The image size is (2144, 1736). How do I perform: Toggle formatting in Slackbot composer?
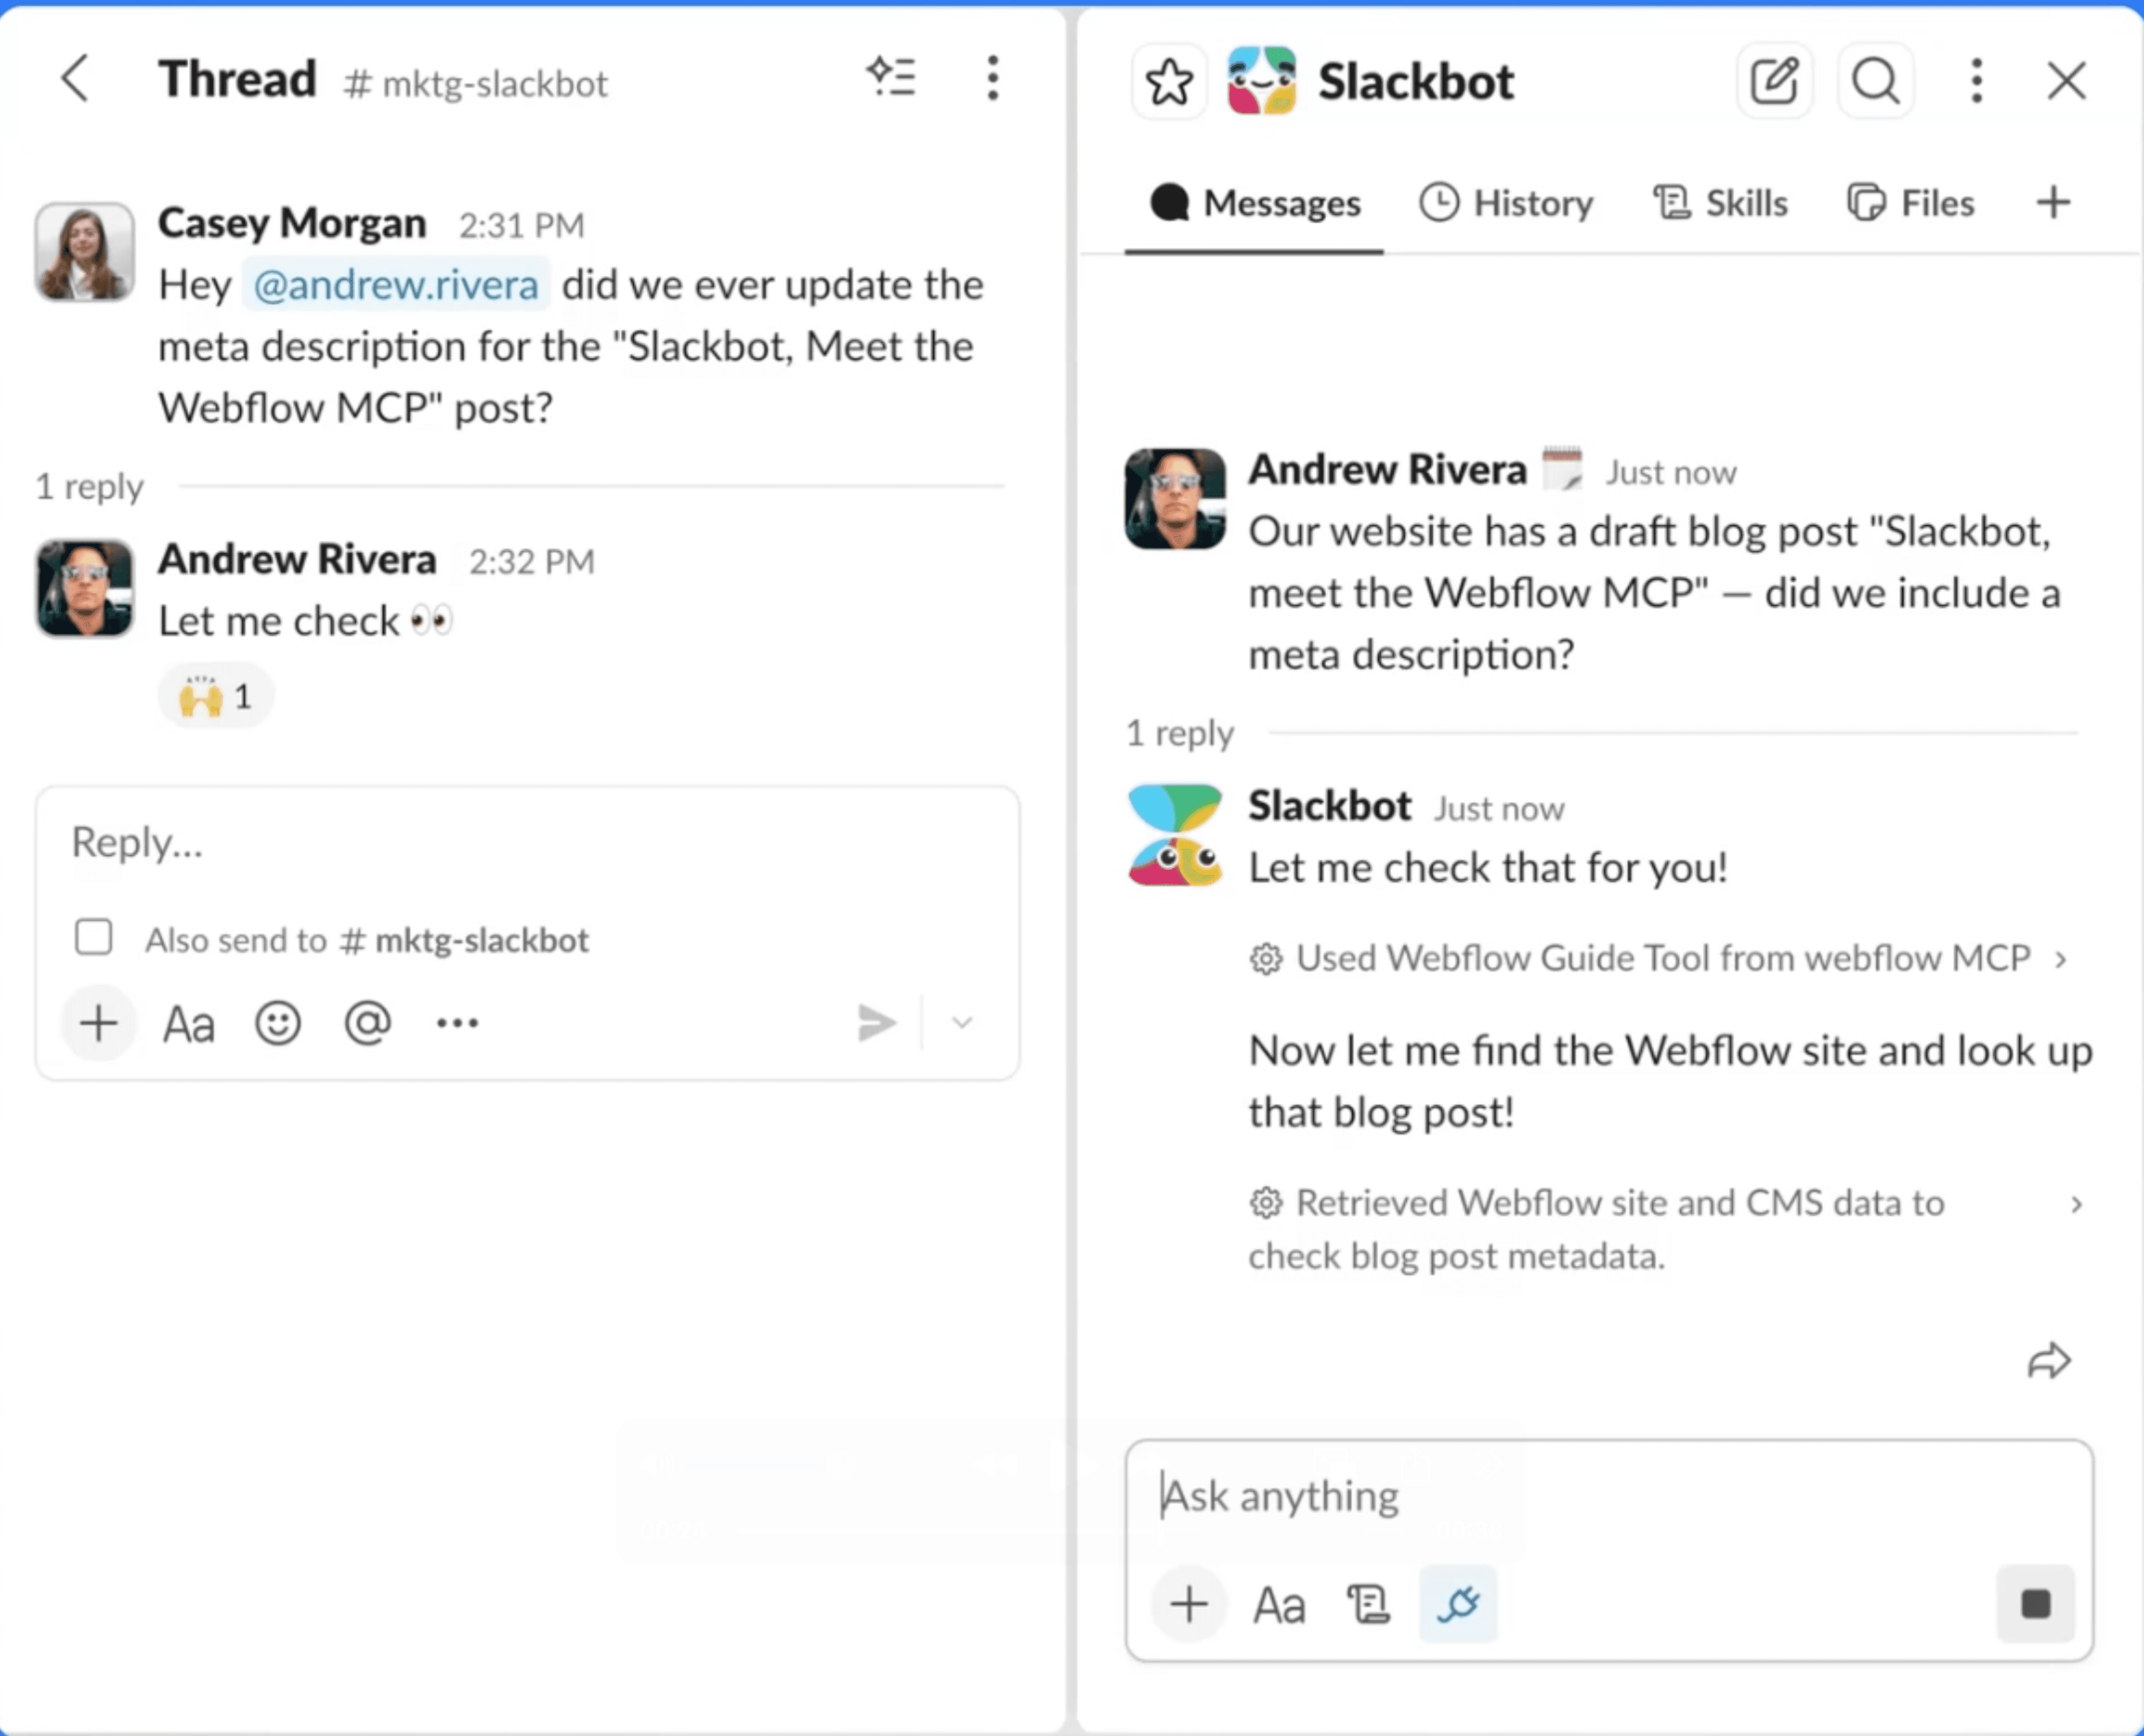(1279, 1605)
